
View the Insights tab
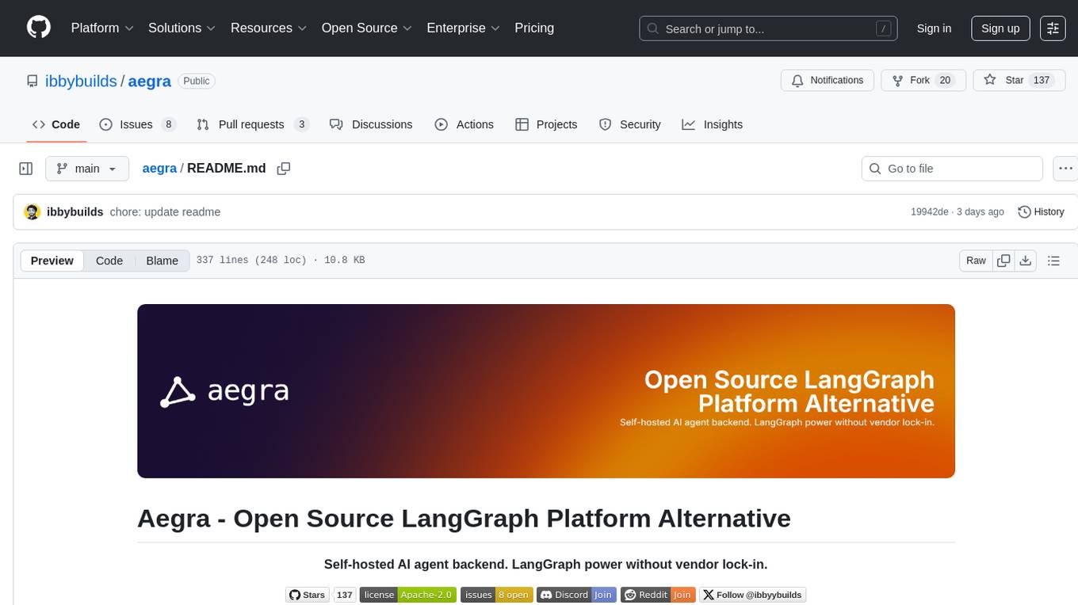[713, 124]
